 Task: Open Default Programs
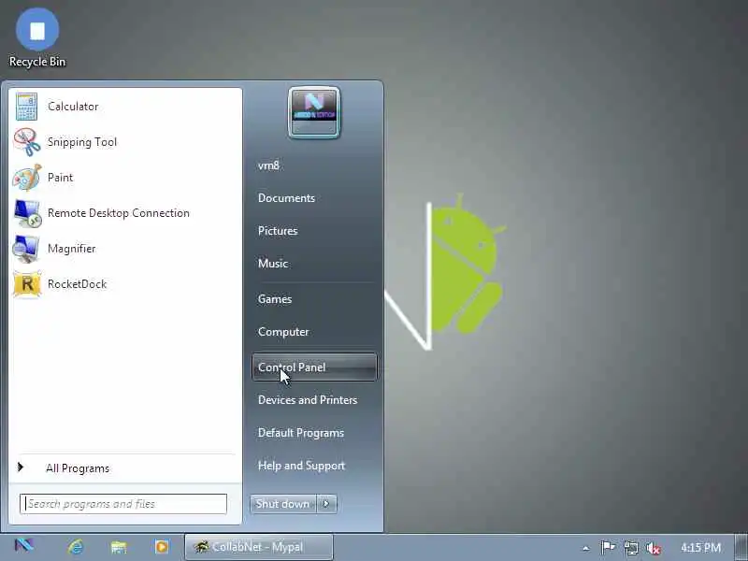(300, 433)
